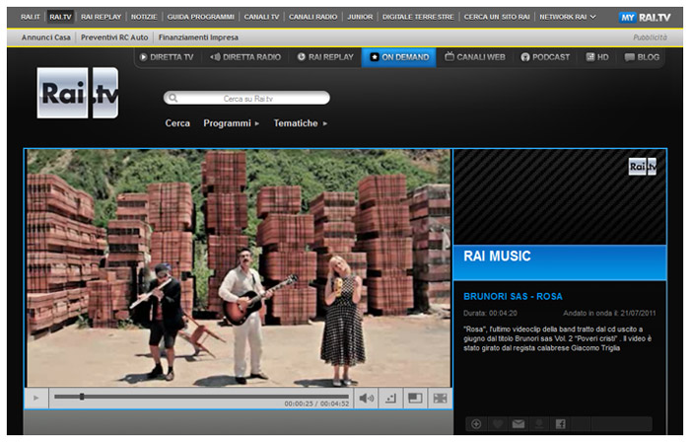690x442 pixels.
Task: Click the Pubblicità label
Action: point(650,37)
